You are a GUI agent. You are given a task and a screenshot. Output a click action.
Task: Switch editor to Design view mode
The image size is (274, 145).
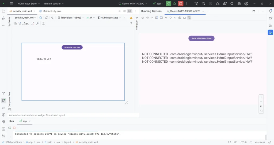[x=130, y=11]
